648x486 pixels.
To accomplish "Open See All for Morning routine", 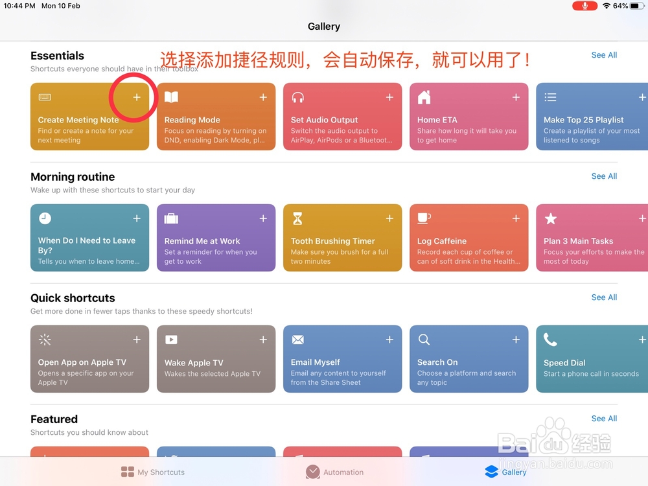I will (x=603, y=176).
